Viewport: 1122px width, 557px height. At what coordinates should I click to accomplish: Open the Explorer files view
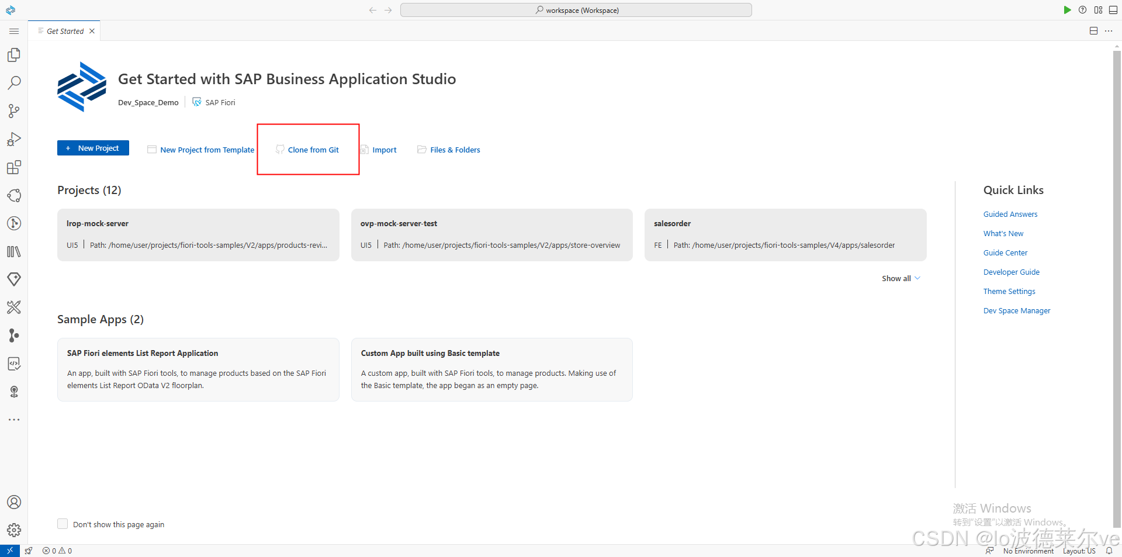14,55
